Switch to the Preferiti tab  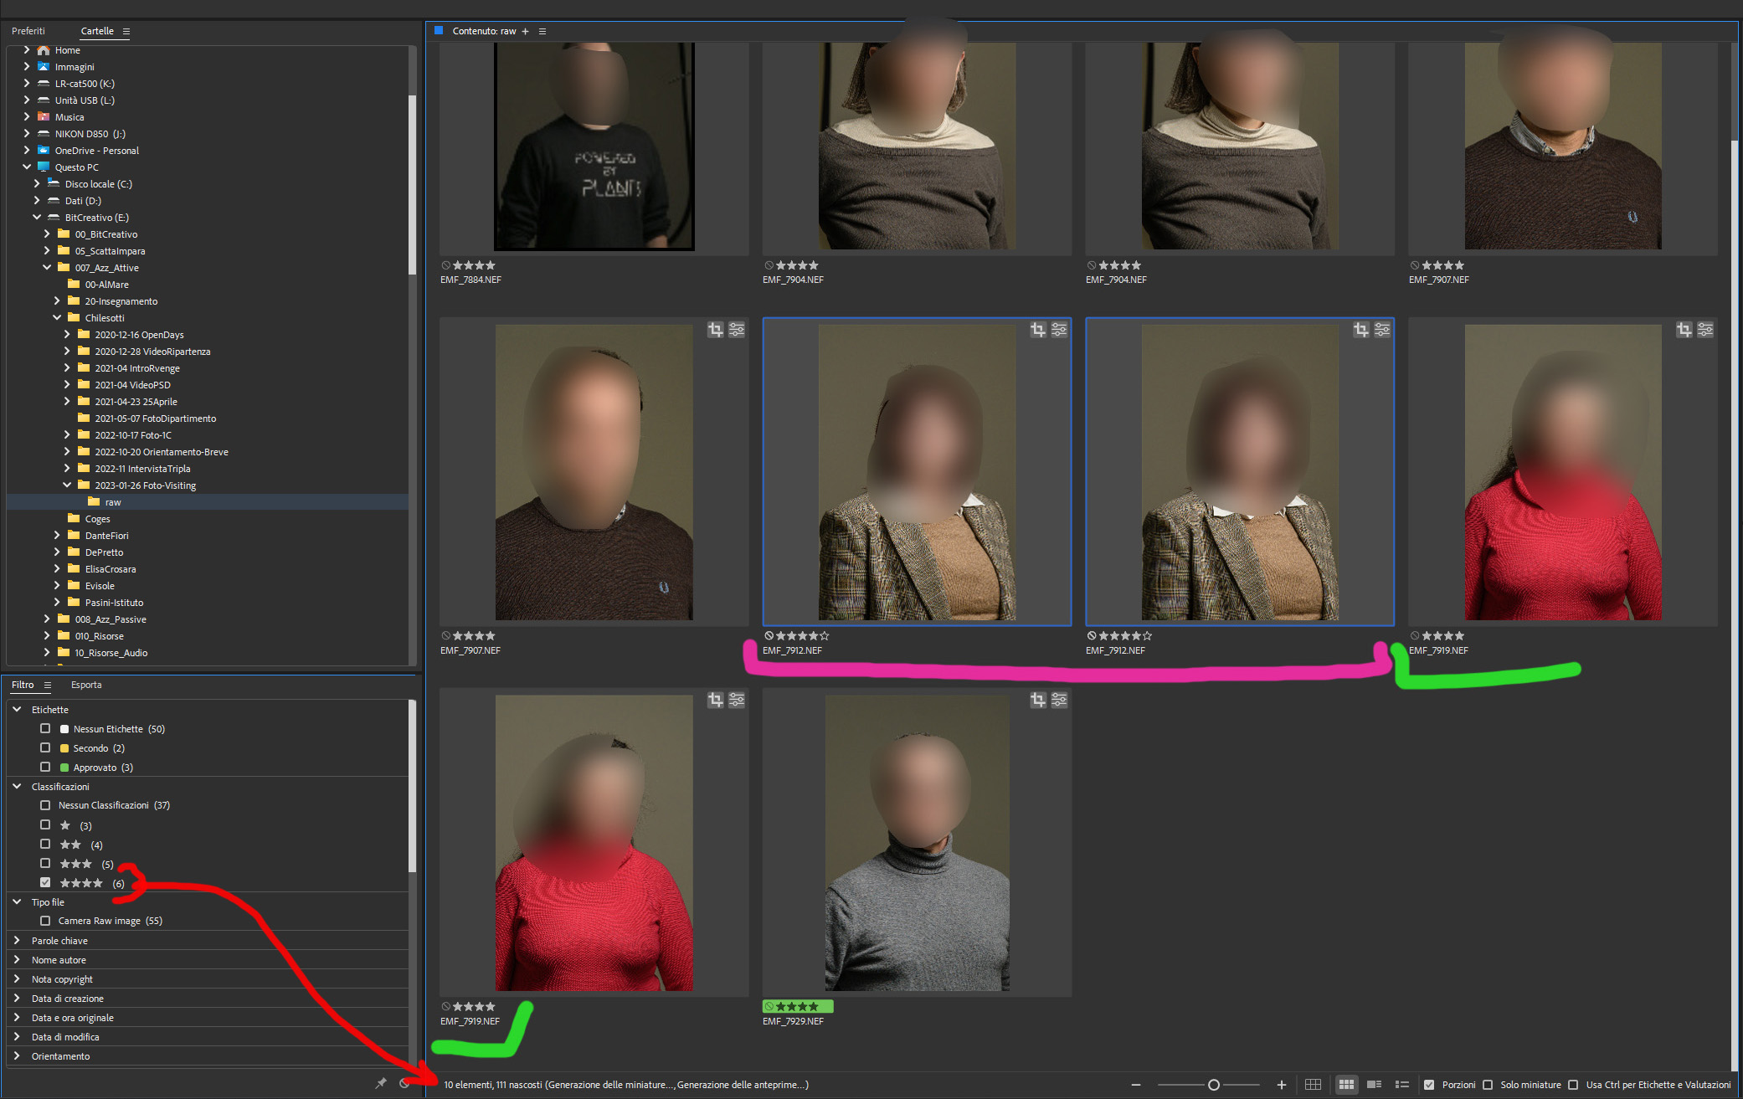[x=28, y=31]
